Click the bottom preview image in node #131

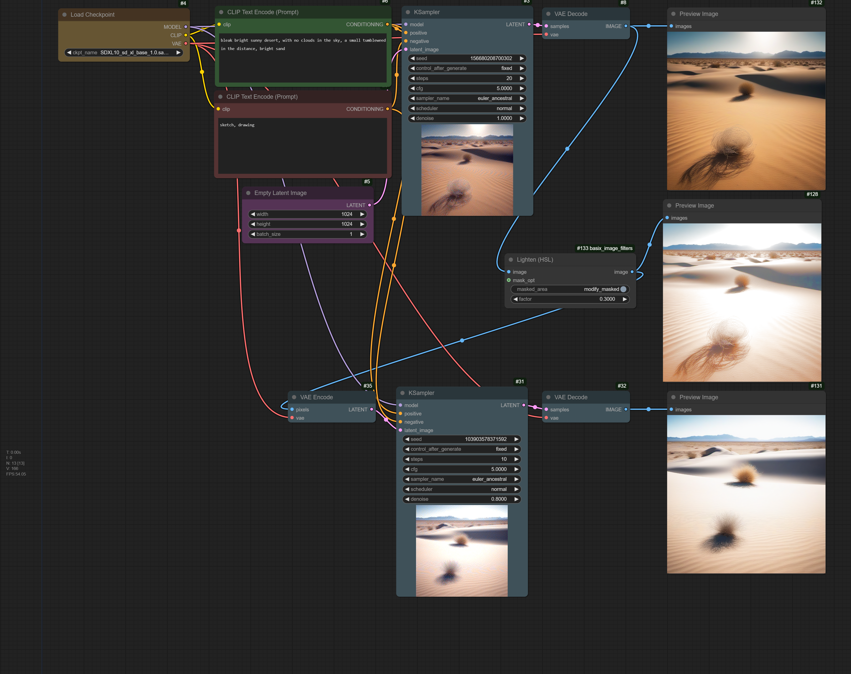[746, 494]
